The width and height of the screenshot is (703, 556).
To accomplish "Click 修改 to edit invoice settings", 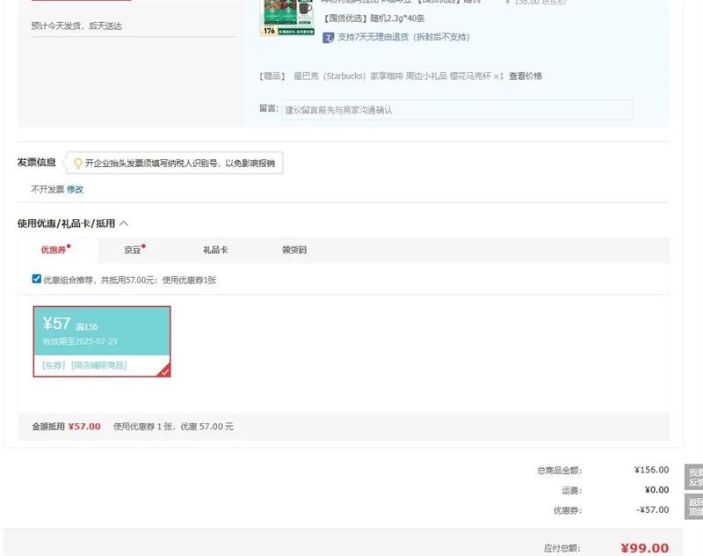I will (76, 189).
